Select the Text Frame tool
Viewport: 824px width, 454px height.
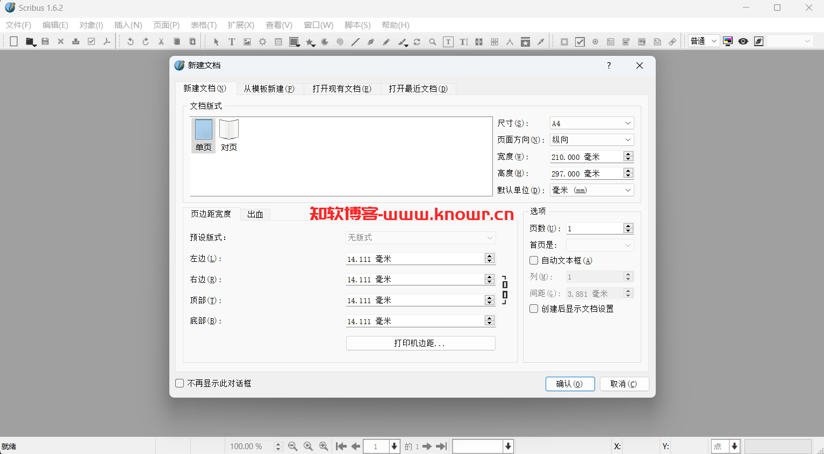pos(232,41)
